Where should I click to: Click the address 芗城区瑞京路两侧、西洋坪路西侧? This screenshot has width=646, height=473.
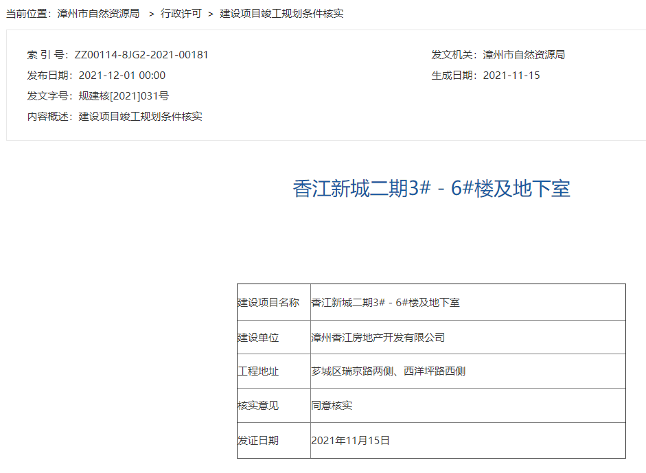tap(389, 371)
